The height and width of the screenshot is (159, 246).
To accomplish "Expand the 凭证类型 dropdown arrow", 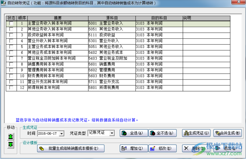I will 112,133.
